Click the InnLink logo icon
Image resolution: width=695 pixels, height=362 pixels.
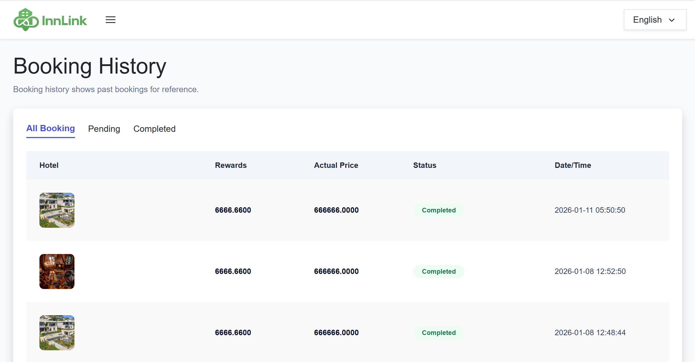[x=26, y=20]
